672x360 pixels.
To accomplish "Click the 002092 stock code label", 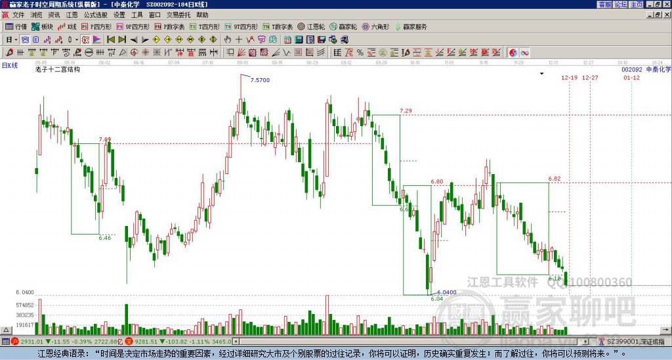I will click(632, 69).
